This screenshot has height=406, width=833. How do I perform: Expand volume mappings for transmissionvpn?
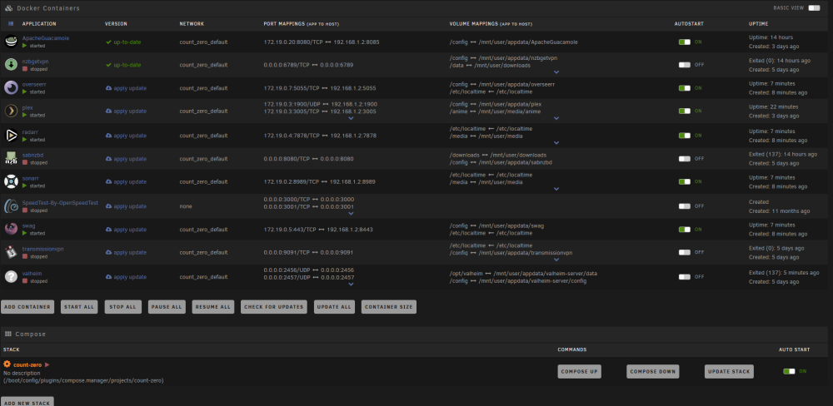pyautogui.click(x=556, y=260)
